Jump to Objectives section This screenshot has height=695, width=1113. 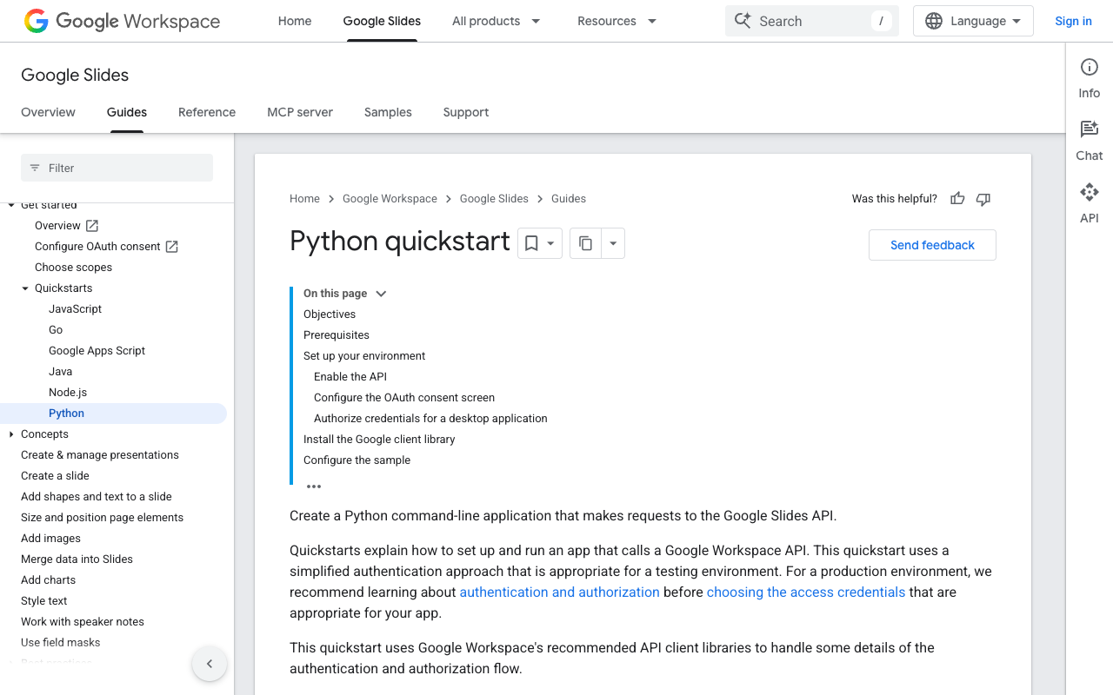[330, 314]
